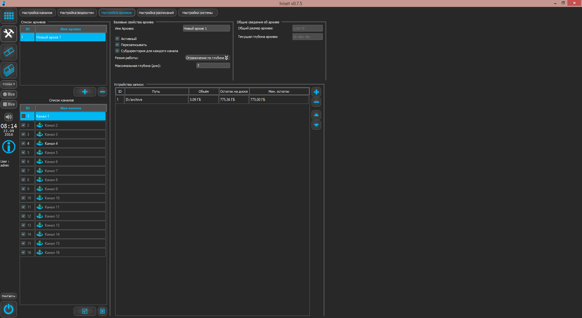Move recording device down with arrow
This screenshot has width=582, height=318.
click(316, 125)
